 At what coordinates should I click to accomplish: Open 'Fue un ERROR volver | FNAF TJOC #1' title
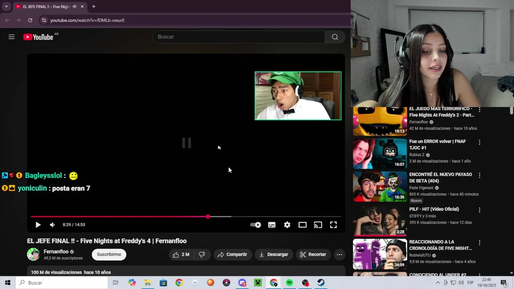(437, 144)
